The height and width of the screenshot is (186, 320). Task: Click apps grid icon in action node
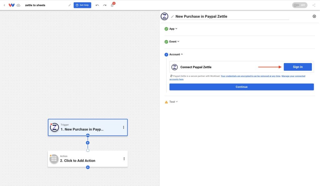(54, 159)
